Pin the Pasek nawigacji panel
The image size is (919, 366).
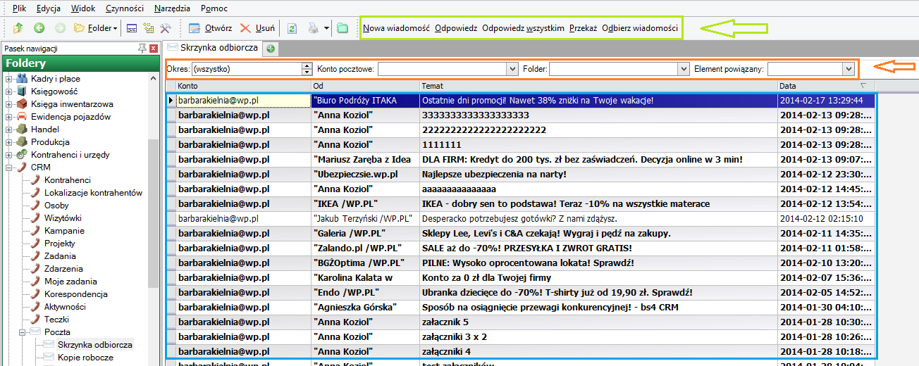142,48
